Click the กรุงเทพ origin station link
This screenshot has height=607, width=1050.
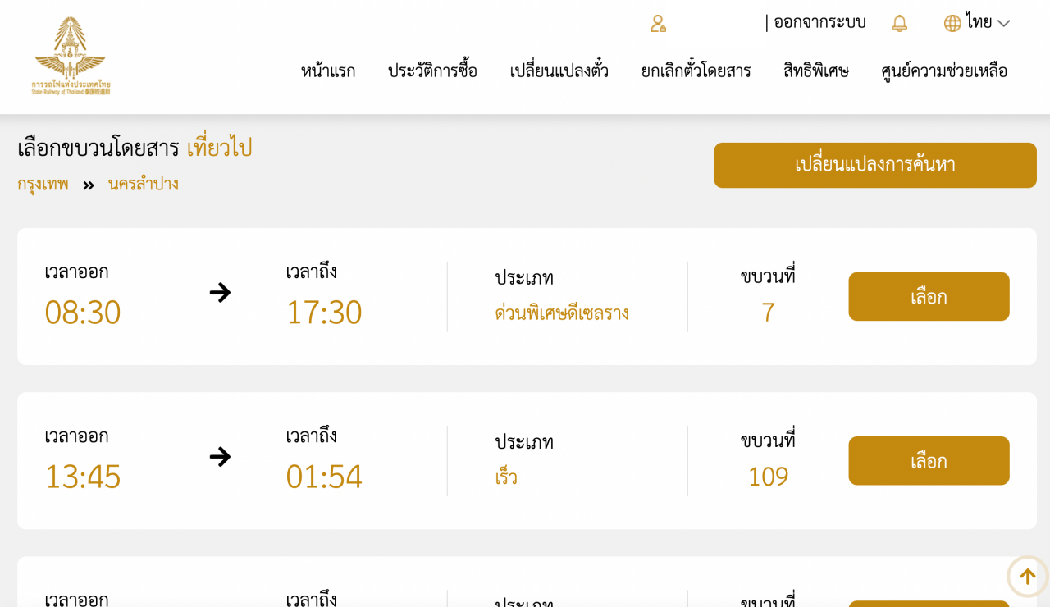43,184
